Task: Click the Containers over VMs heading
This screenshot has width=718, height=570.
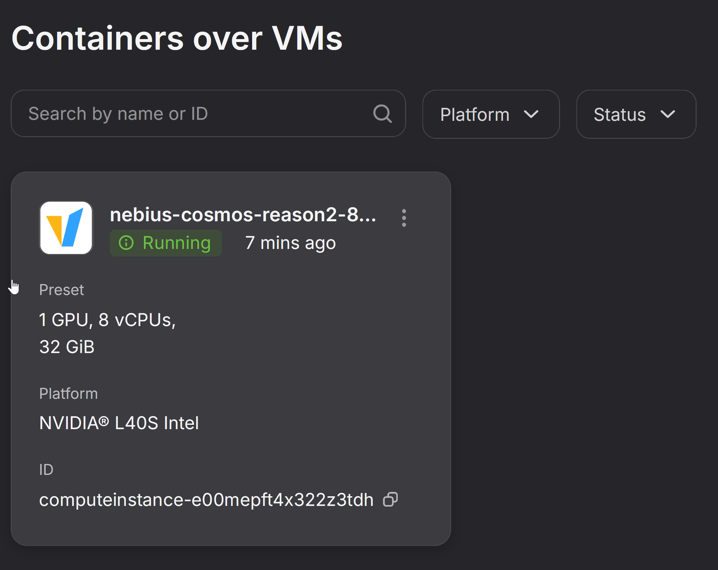Action: (x=177, y=38)
